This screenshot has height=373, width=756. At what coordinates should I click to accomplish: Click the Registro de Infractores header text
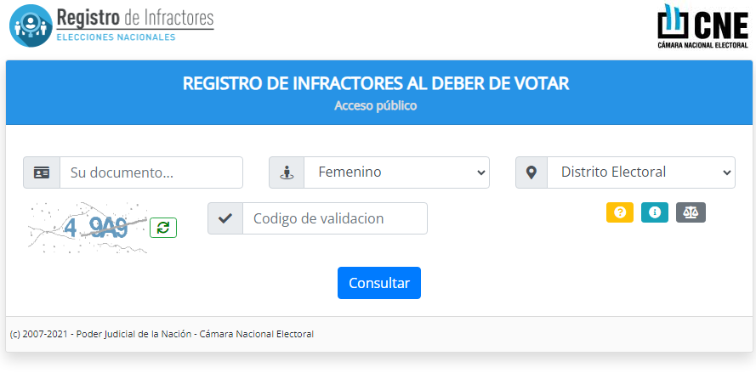tap(135, 18)
